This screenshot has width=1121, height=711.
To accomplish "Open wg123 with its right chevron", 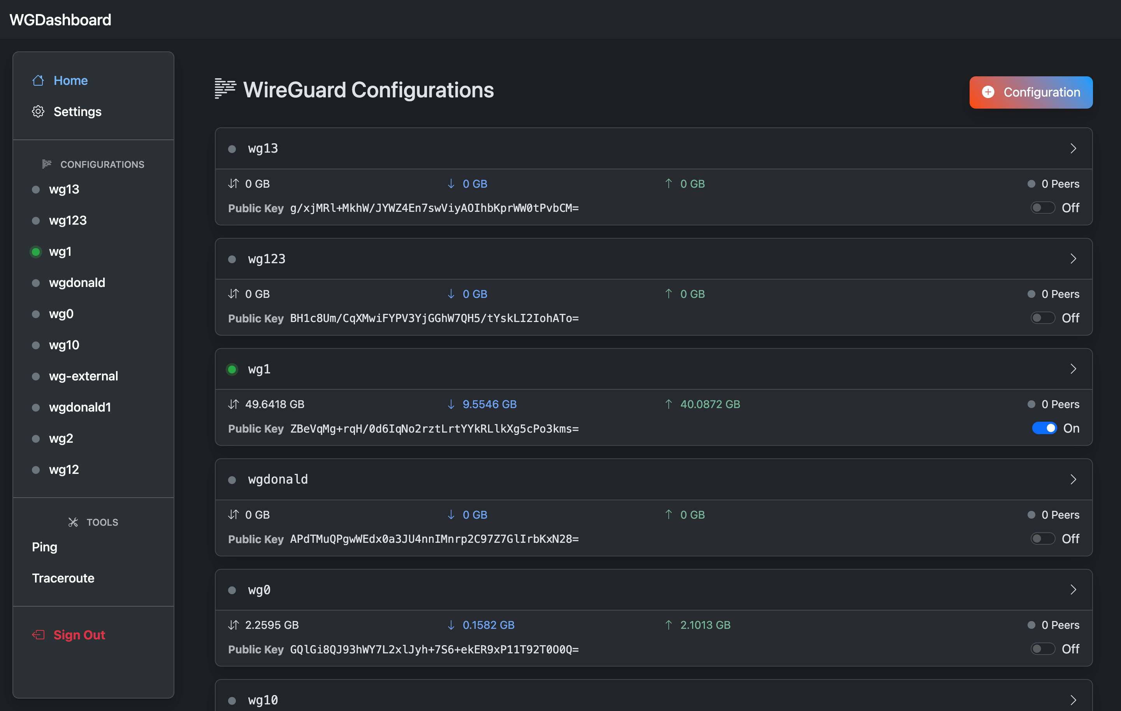I will click(x=1073, y=259).
